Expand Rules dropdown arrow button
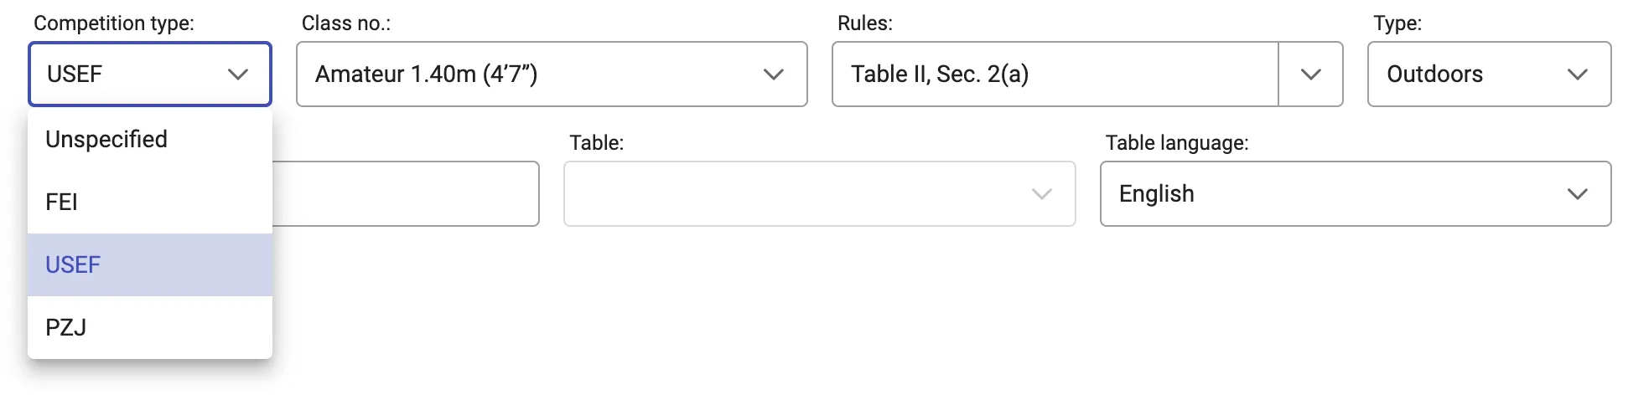 pos(1310,74)
